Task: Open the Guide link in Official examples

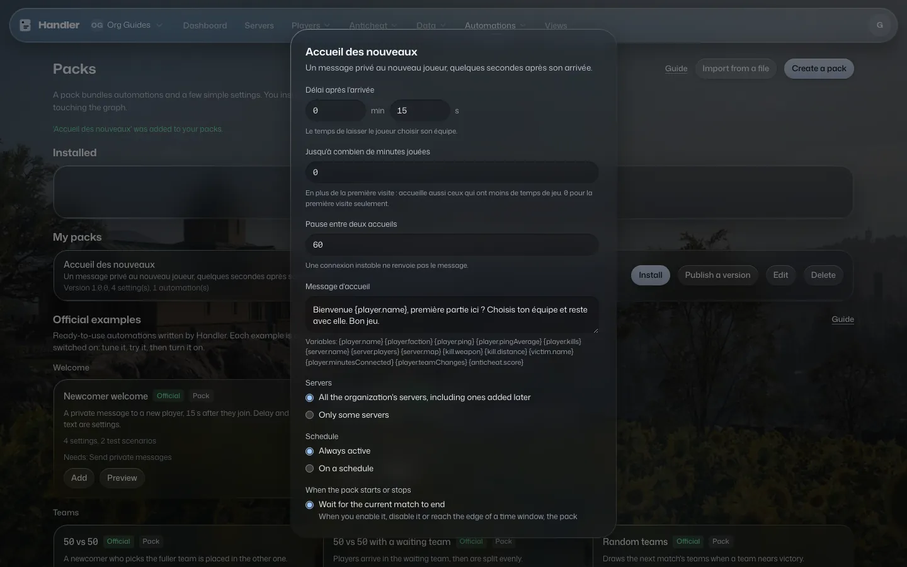Action: pyautogui.click(x=843, y=319)
